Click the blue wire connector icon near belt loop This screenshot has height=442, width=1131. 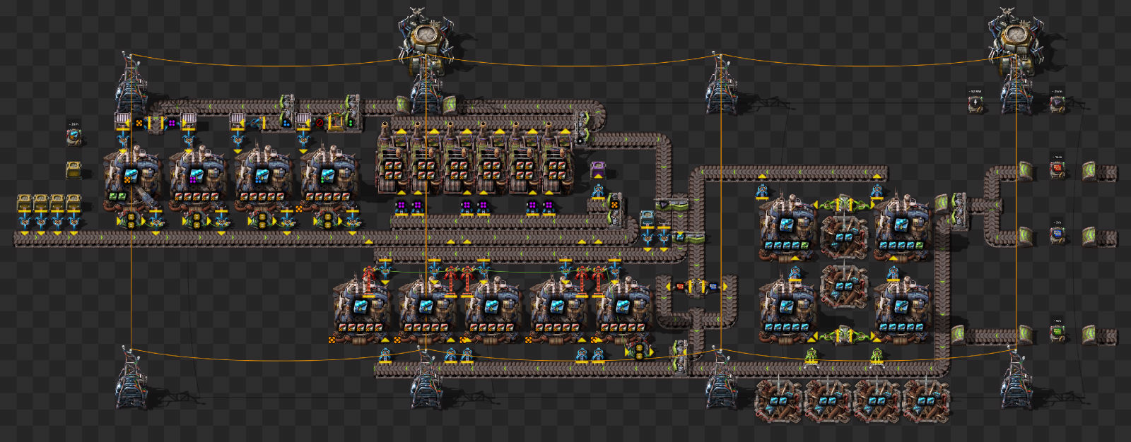pyautogui.click(x=713, y=286)
